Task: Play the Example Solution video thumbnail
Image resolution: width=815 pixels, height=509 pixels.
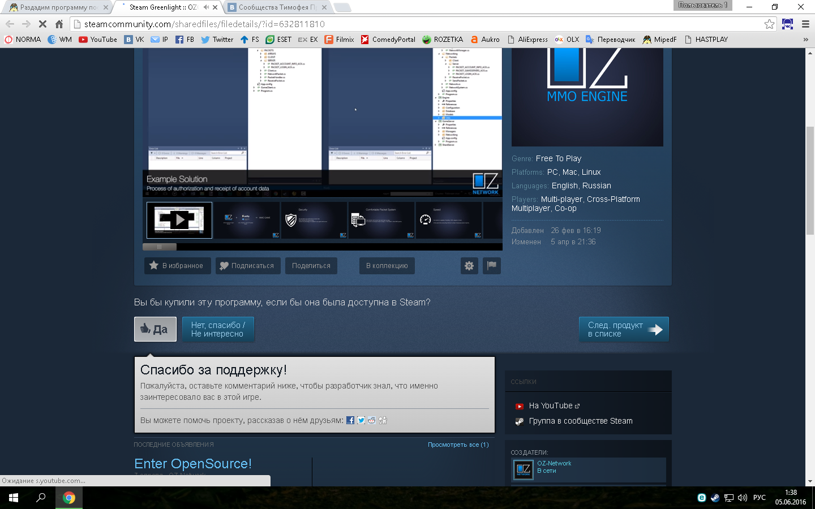Action: (x=179, y=220)
